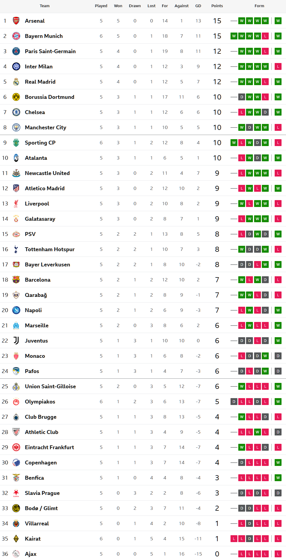Click Kairat's draw form badge
Image resolution: width=286 pixels, height=560 pixels.
pos(250,539)
